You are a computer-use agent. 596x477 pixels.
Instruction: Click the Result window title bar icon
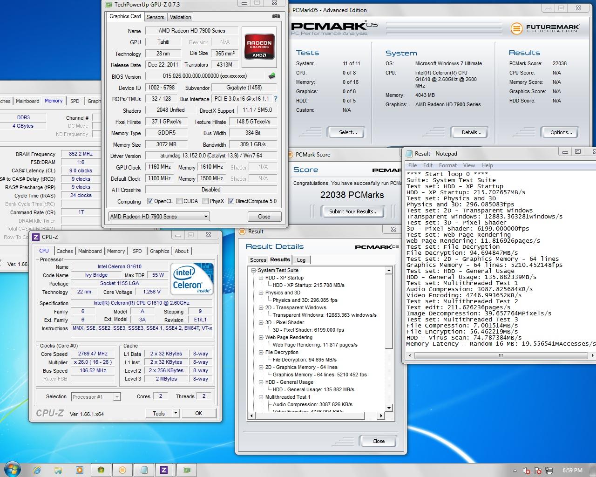click(x=242, y=231)
